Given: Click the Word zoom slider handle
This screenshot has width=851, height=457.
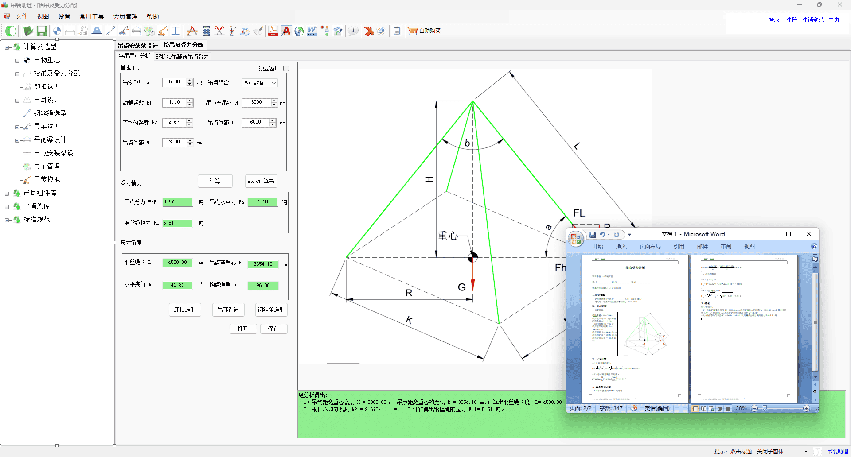Looking at the screenshot, I should pyautogui.click(x=765, y=408).
